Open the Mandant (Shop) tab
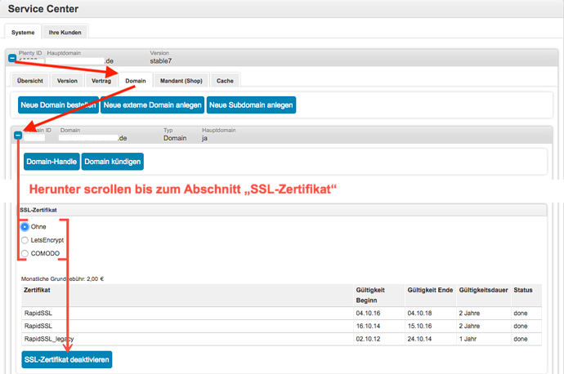Screen dimensions: 564x374 [x=181, y=81]
